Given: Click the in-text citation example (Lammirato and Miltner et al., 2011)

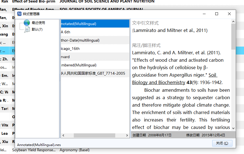Looking at the screenshot, I should coord(170,30).
